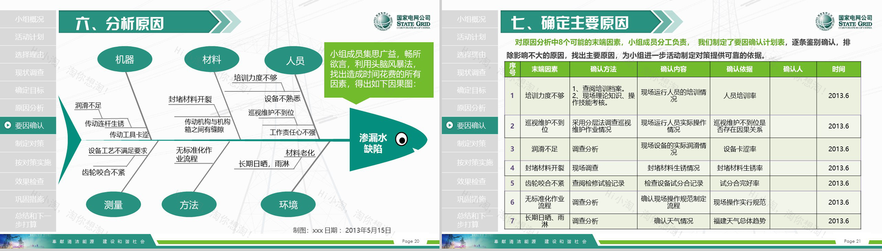The width and height of the screenshot is (882, 251).
Task: Click the 确认方法 table header
Action: 604,69
